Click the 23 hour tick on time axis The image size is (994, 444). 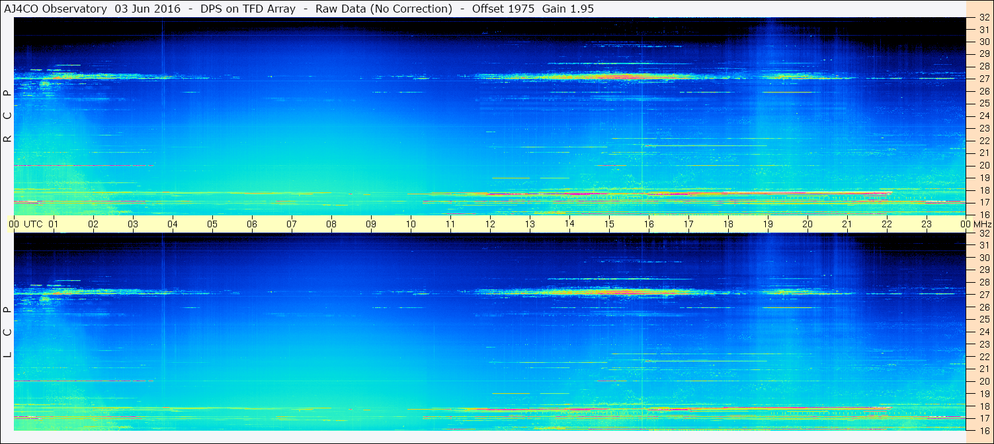pyautogui.click(x=927, y=224)
